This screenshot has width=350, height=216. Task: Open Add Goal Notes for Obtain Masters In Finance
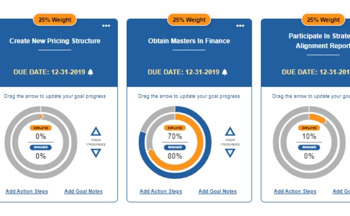[218, 191]
